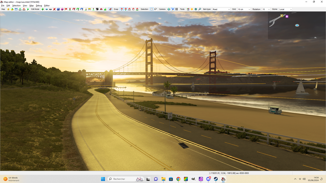Click the blue rotate around Z icon
The height and width of the screenshot is (183, 326).
[x=82, y=9]
